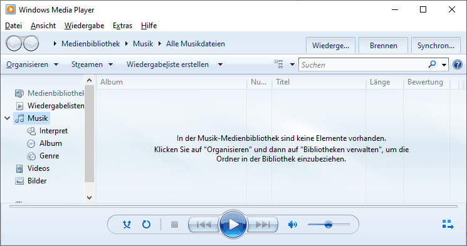Collapse the Musik tree node
Viewport: 467px width, 246px height.
coord(8,118)
